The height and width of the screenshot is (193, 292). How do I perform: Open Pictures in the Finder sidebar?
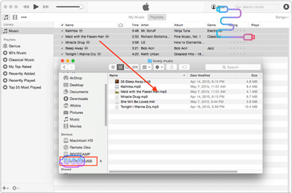pos(73,112)
